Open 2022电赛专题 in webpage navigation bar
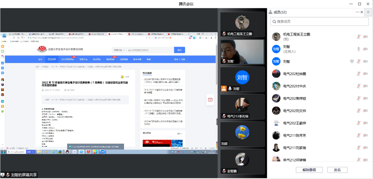373x179 pixels. click(x=67, y=59)
